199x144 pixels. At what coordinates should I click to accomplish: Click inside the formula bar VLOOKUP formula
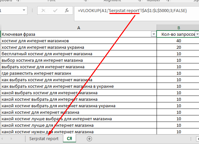coord(132,11)
